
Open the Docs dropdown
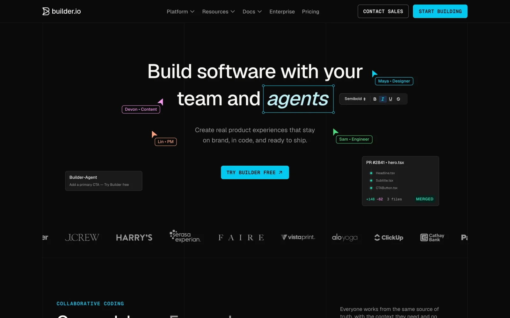point(252,11)
